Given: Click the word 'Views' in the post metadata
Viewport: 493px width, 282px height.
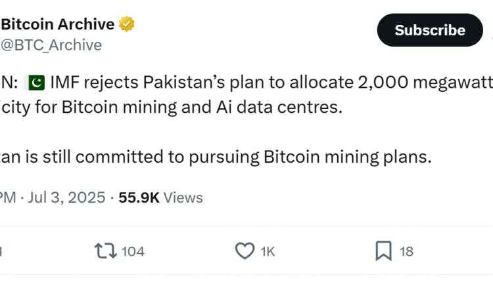Looking at the screenshot, I should 183,197.
